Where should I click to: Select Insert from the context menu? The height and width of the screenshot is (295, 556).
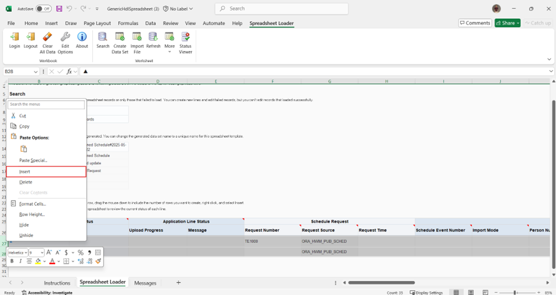tap(46, 171)
